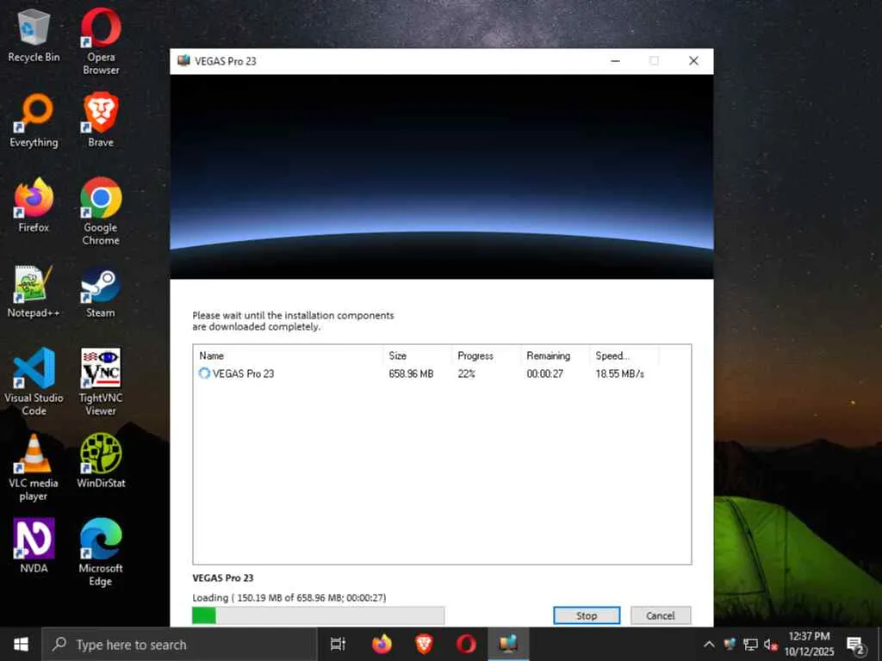This screenshot has height=661, width=882.
Task: Select the Firefox desktop shortcut
Action: pos(34,205)
